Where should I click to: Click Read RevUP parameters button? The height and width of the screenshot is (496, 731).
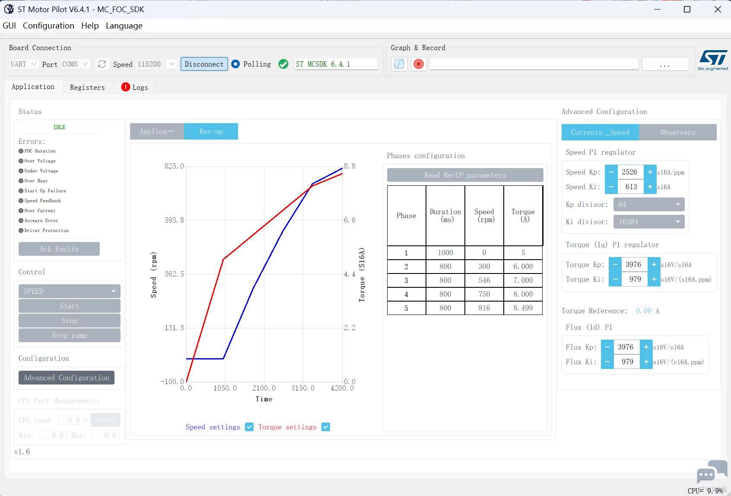(465, 175)
